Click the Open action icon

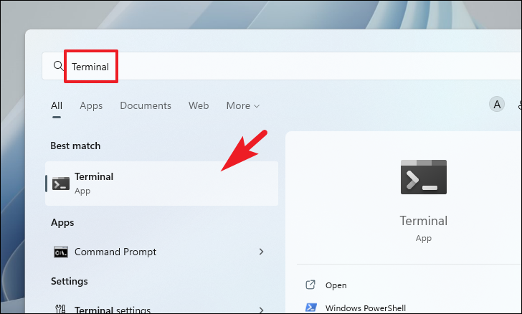pos(310,285)
